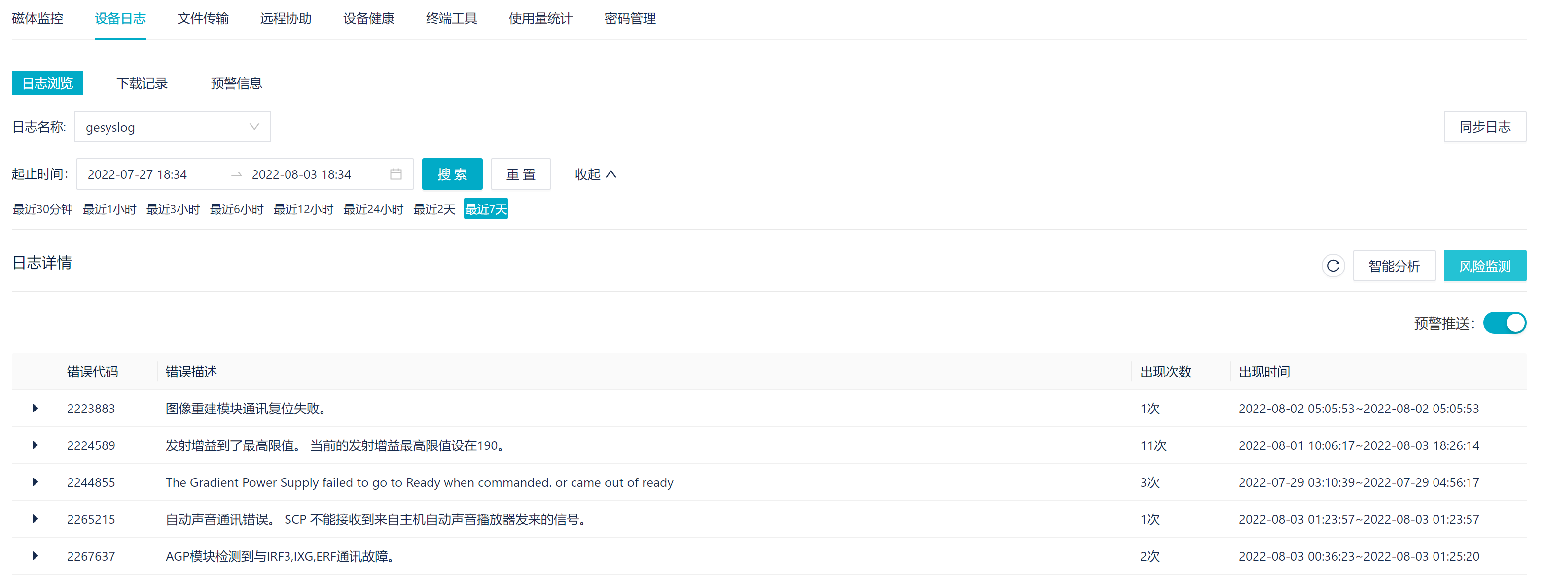Toggle the 预警推送 alert push switch
The height and width of the screenshot is (582, 1542).
[x=1505, y=322]
